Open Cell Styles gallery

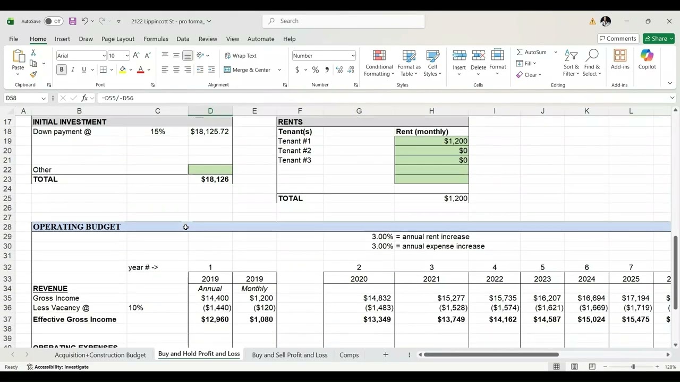tap(432, 63)
